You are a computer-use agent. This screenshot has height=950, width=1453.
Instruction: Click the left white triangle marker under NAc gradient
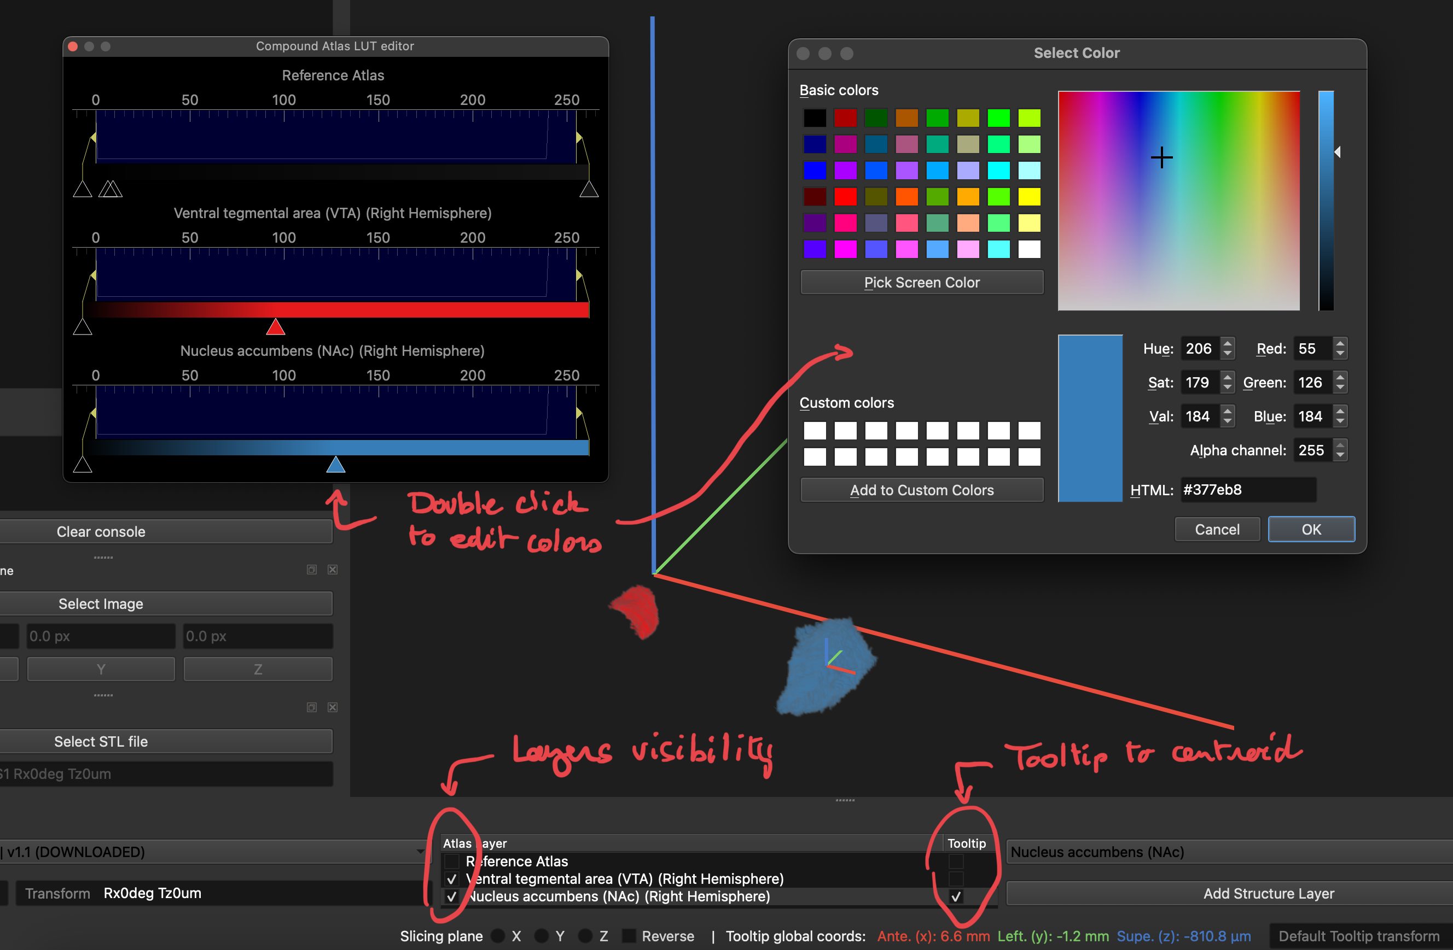point(83,464)
